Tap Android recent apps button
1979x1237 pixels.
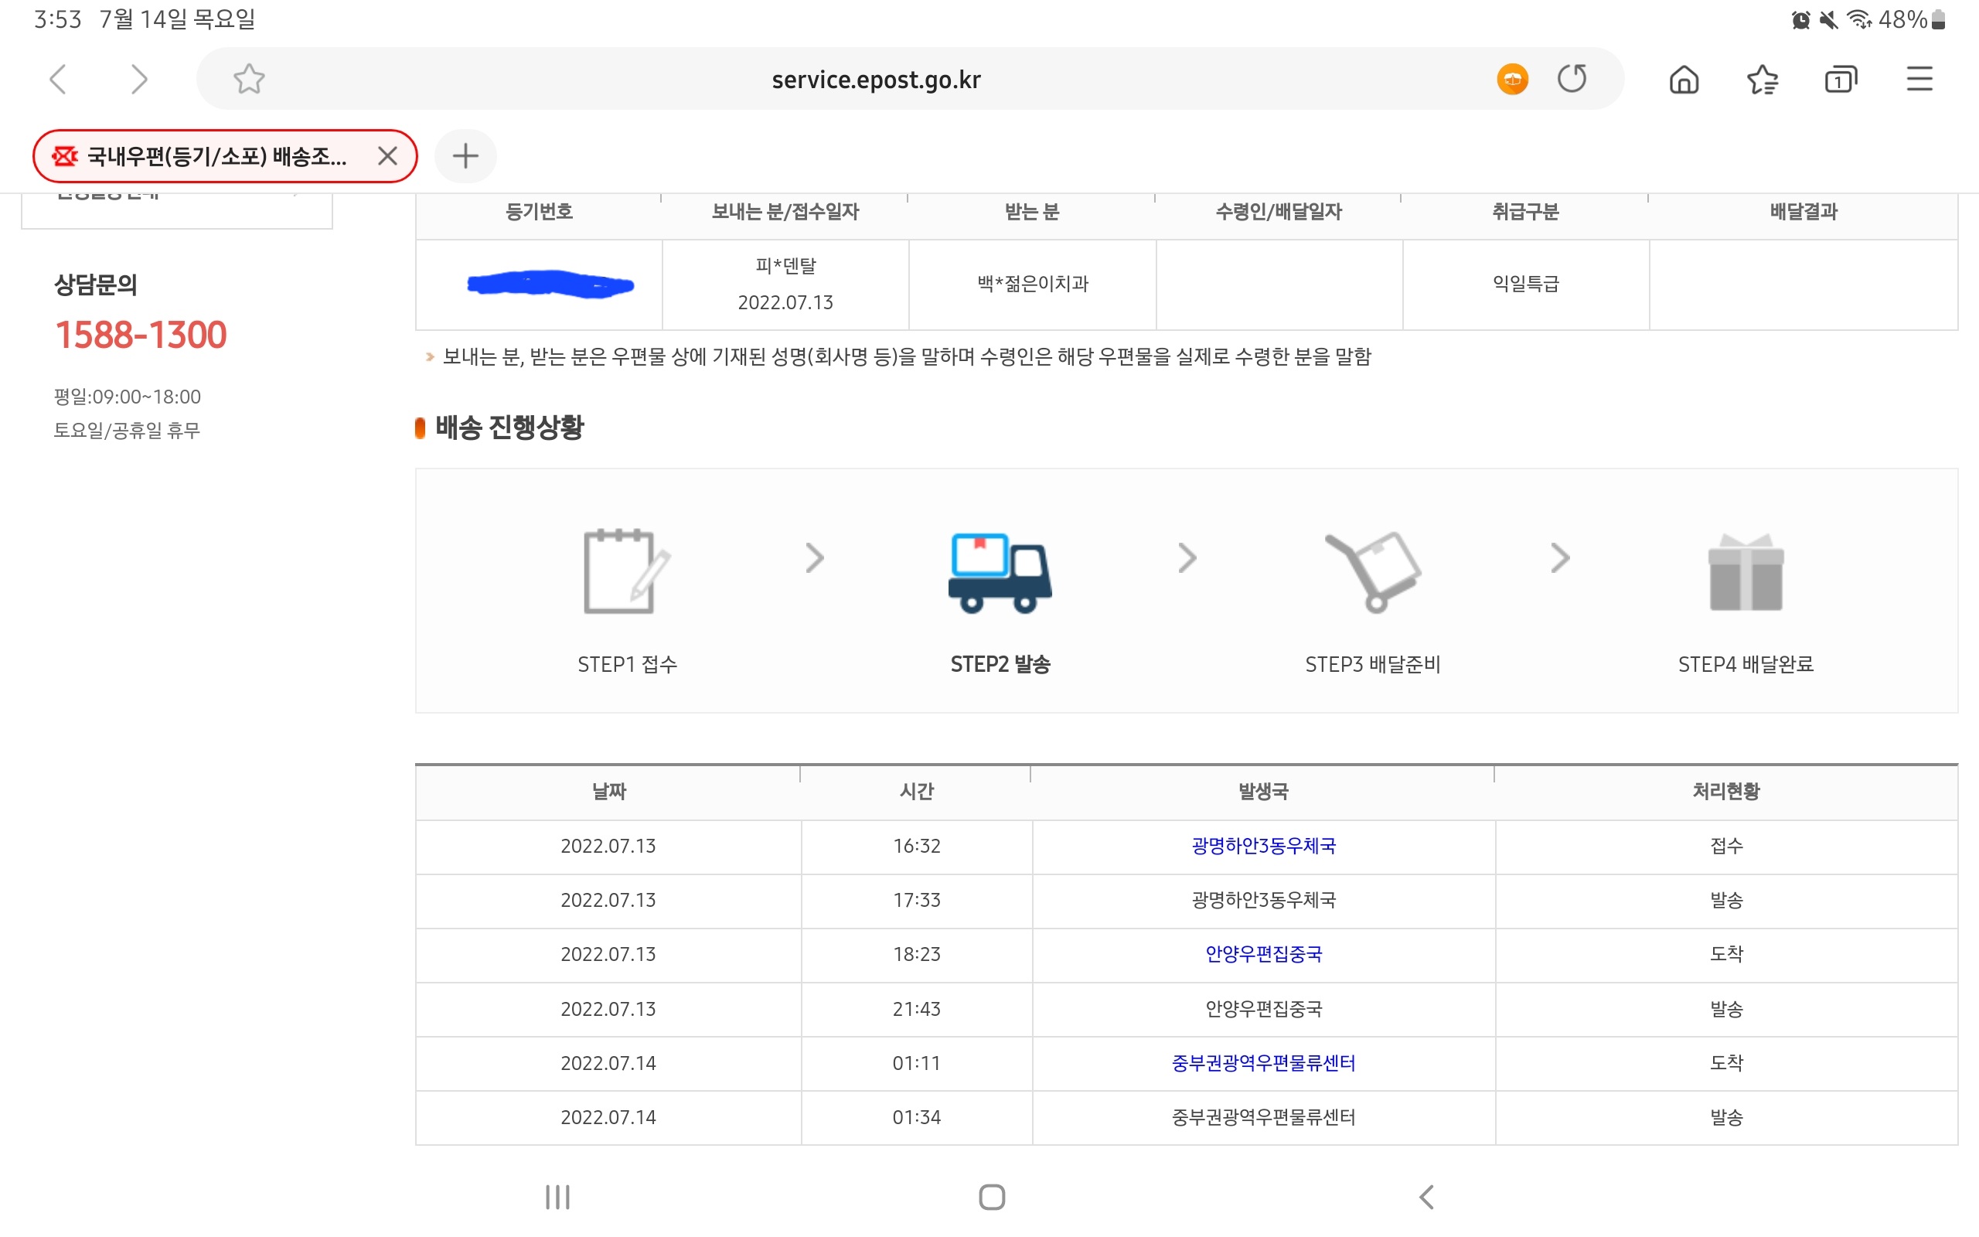tap(557, 1197)
